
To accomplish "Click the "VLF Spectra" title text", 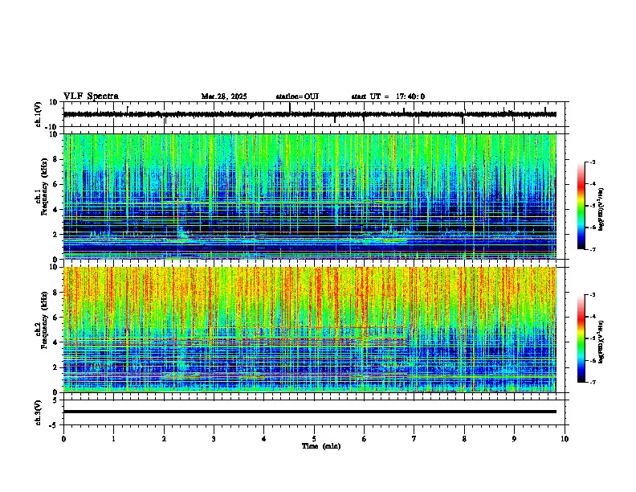I will point(91,96).
